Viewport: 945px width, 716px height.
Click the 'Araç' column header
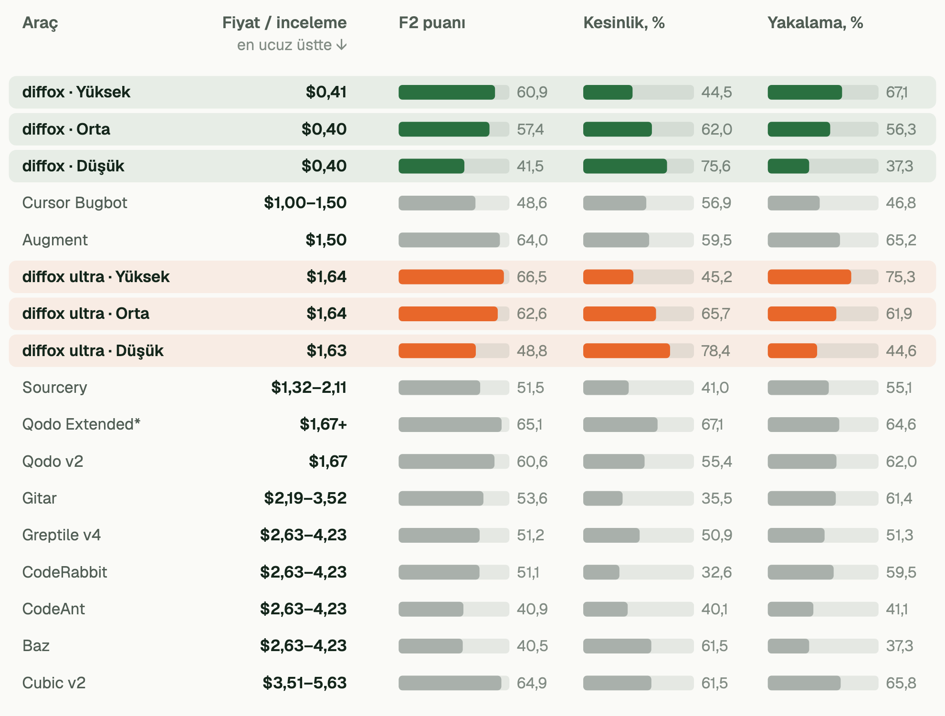pyautogui.click(x=40, y=23)
